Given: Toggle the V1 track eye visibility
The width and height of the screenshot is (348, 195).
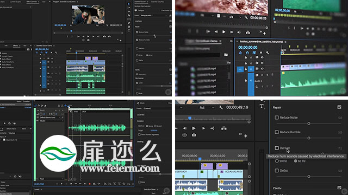Looking at the screenshot, I should (262, 69).
